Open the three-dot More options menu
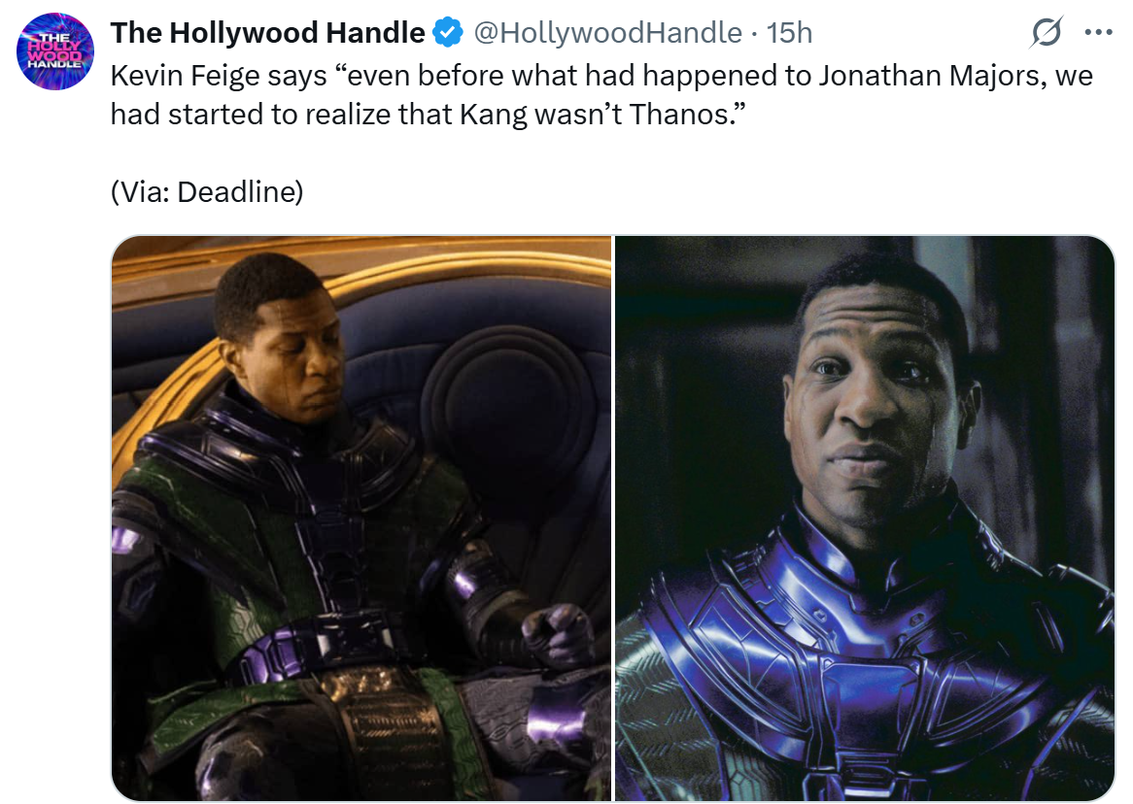The height and width of the screenshot is (804, 1133). tap(1098, 32)
